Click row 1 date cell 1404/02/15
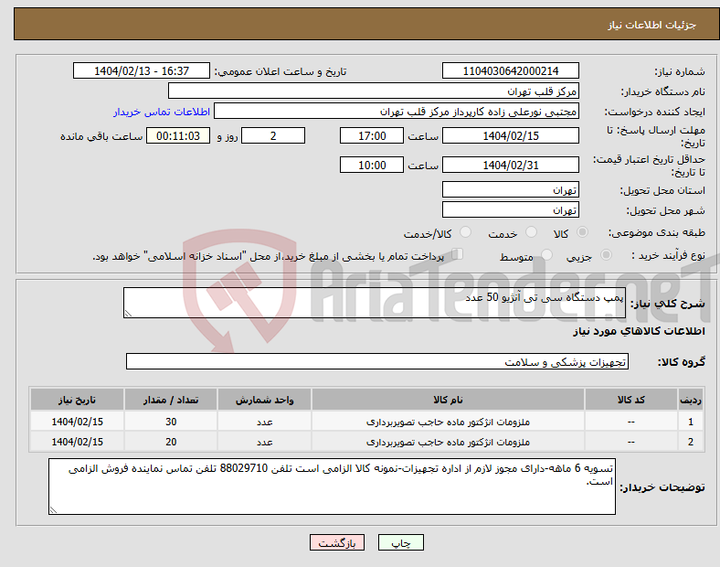 point(77,422)
